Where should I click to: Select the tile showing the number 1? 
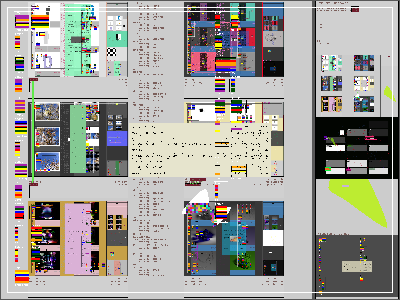coord(111,18)
